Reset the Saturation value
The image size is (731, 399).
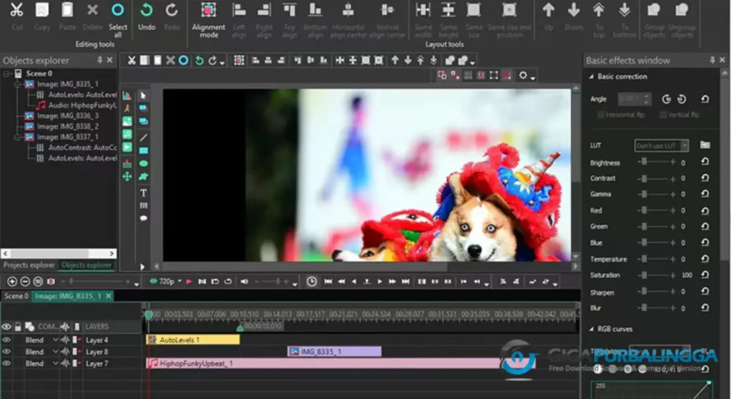tap(705, 275)
